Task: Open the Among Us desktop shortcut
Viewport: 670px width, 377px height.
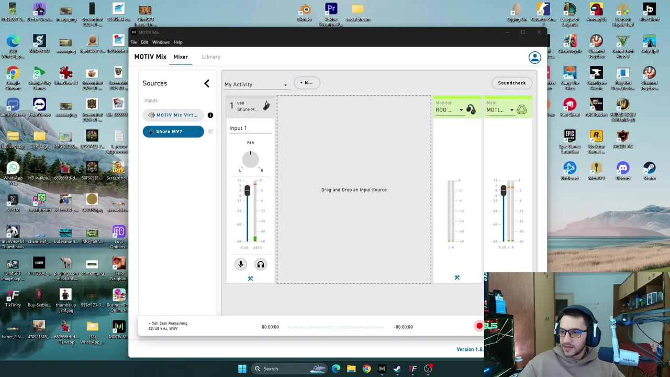Action: [x=596, y=13]
